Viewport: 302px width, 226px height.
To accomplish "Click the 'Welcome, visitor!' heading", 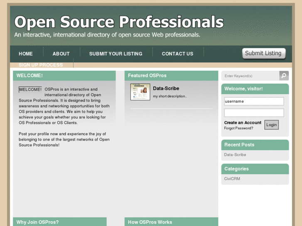I will point(243,89).
